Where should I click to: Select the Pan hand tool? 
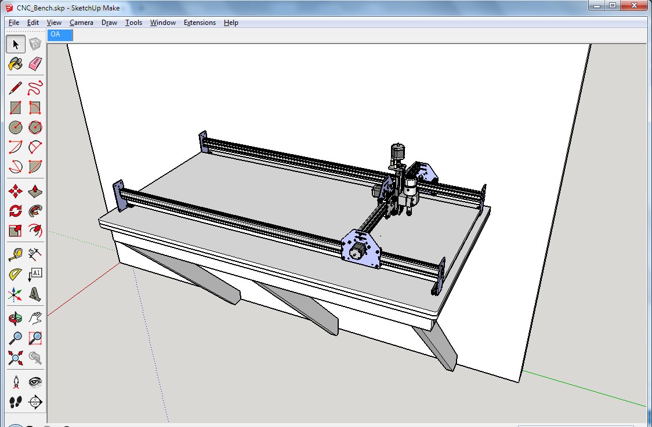coord(35,317)
